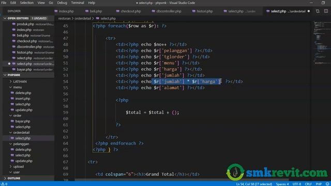
Task: Click the Ln 54, Col 58 cursor position
Action: point(254,184)
